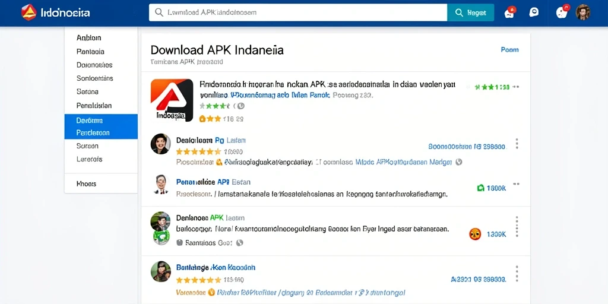Select 'Laretois' in the left sidebar
Screen dimensions: 608x304
pos(90,159)
